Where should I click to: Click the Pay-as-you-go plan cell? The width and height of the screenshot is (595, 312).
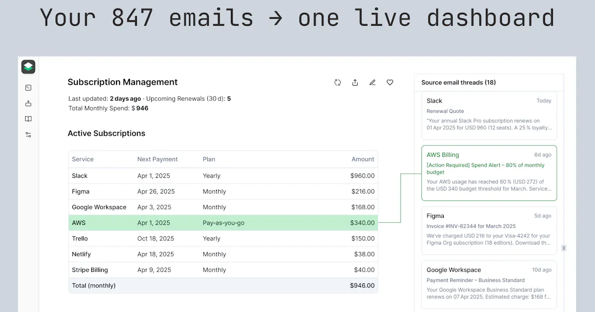tap(224, 223)
